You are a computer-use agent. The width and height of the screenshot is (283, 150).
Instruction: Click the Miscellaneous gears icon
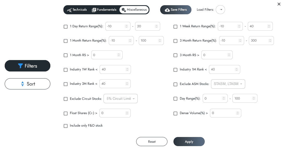point(124,10)
